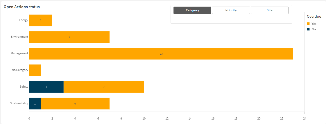This screenshot has width=326, height=124.
Task: Select the Energy bar showing 2
Action: [x=41, y=20]
